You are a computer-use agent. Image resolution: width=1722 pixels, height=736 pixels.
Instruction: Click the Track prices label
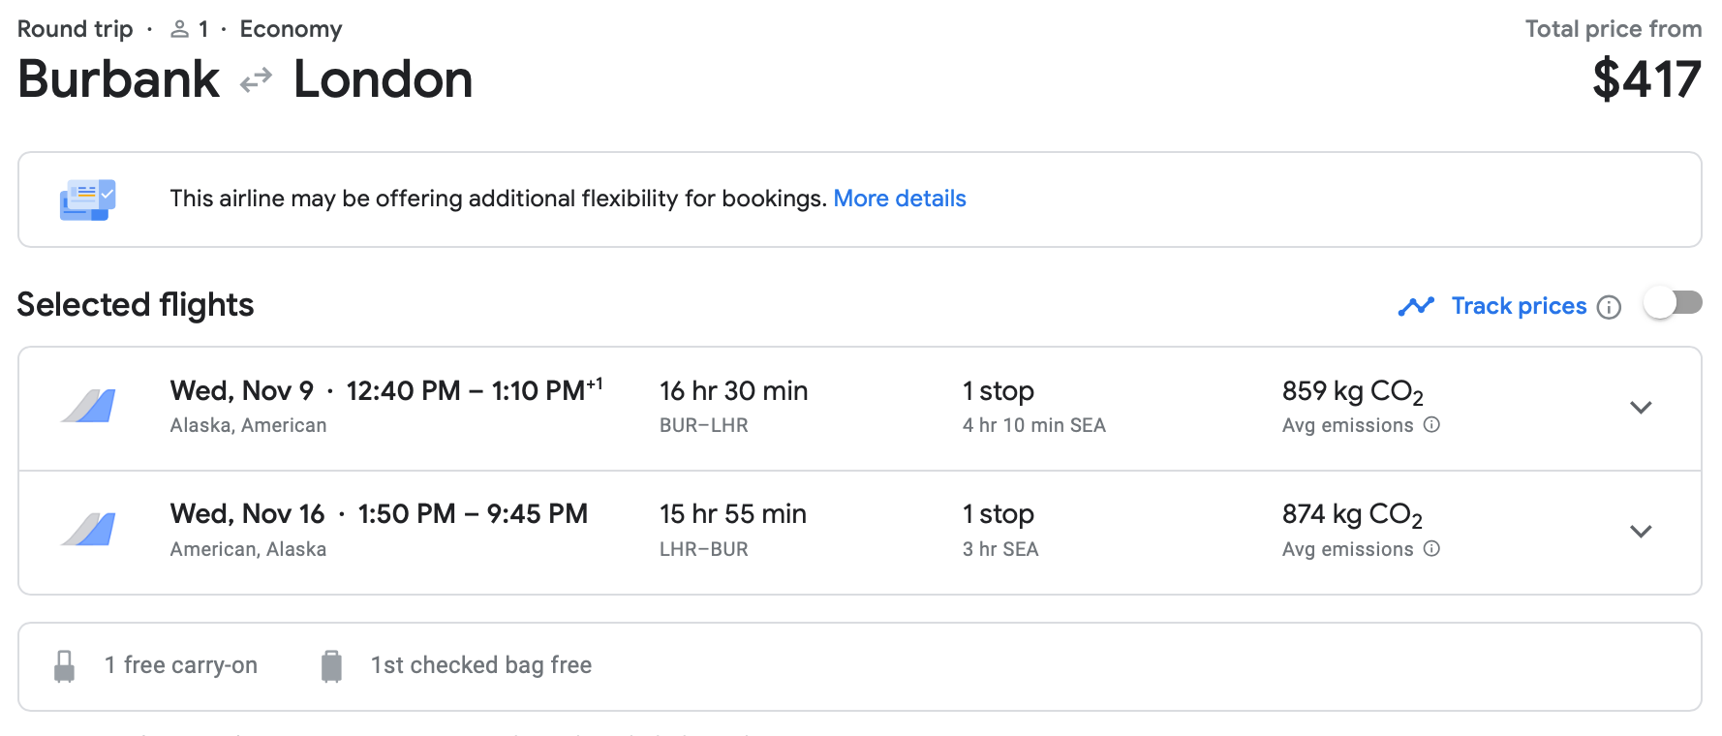coord(1519,306)
